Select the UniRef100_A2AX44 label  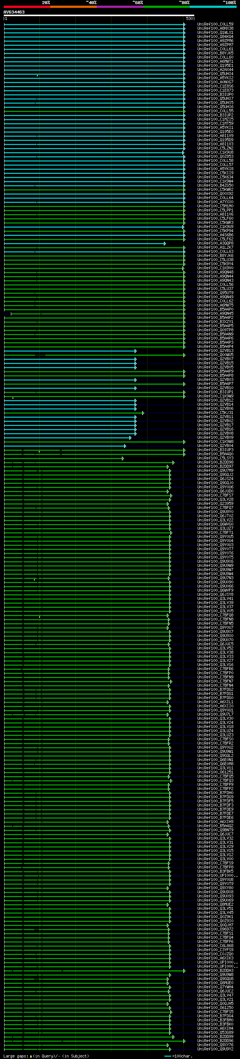[x=215, y=69]
